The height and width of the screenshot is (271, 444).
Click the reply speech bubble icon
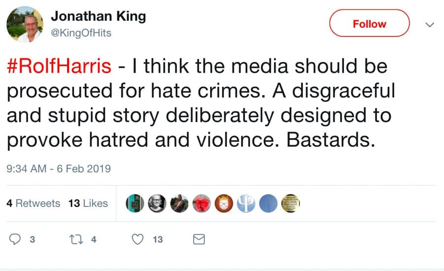16,239
